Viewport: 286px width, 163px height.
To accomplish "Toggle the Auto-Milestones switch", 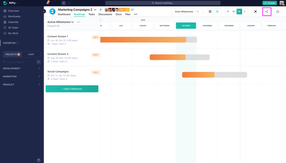I will pyautogui.click(x=197, y=12).
